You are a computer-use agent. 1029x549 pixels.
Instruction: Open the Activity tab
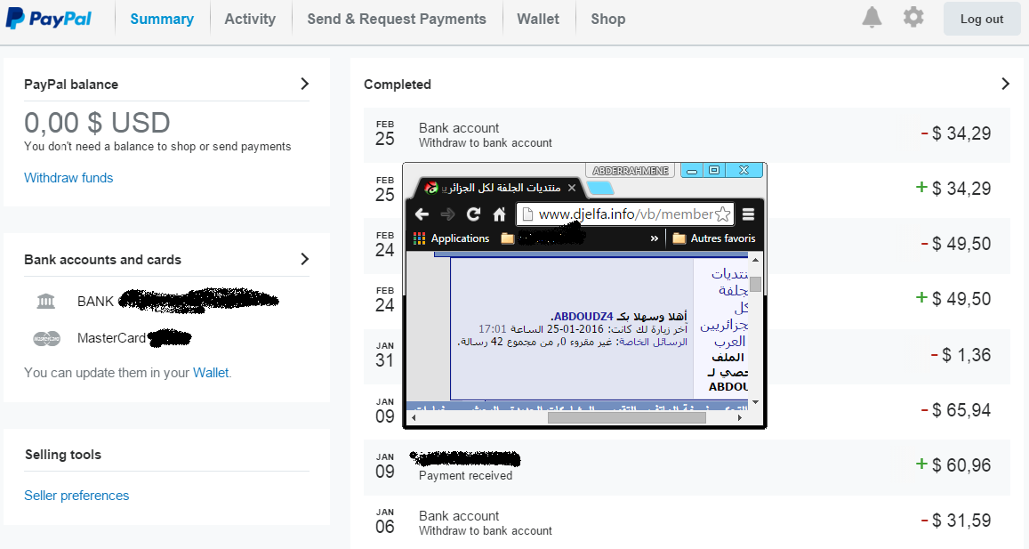[x=250, y=19]
